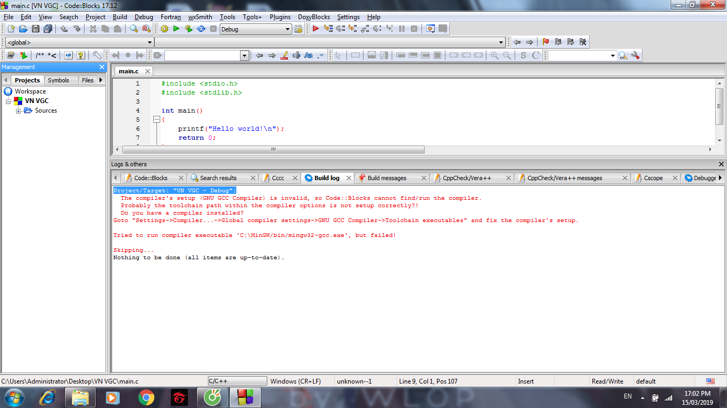Open the Settings menu

click(x=349, y=17)
